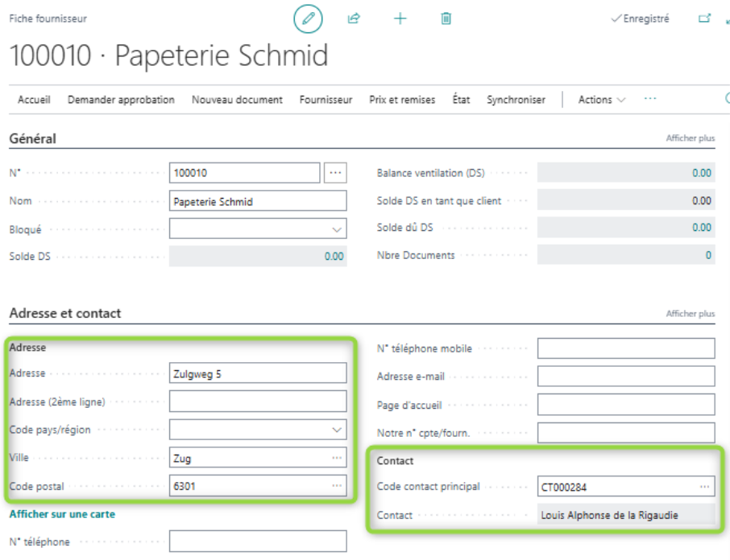Click the pencil edit icon

(x=308, y=19)
